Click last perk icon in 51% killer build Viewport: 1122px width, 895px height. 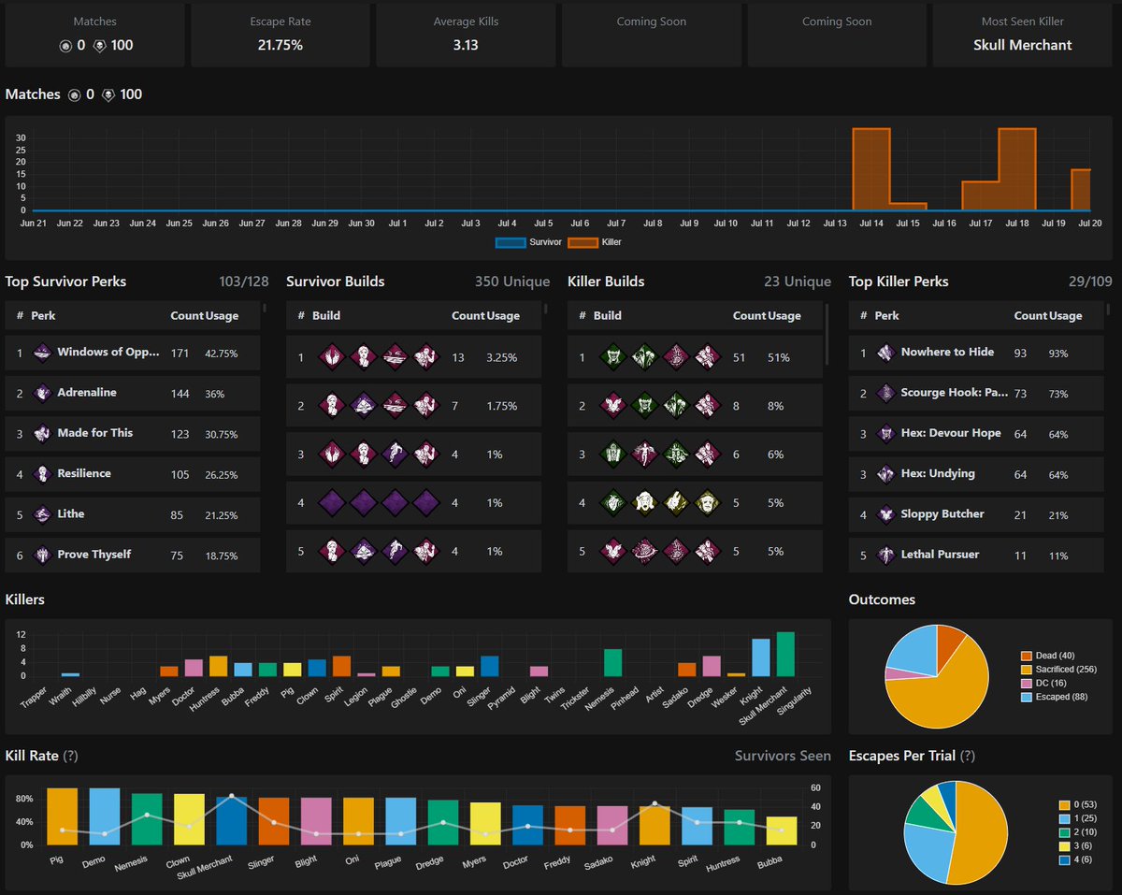(x=707, y=357)
